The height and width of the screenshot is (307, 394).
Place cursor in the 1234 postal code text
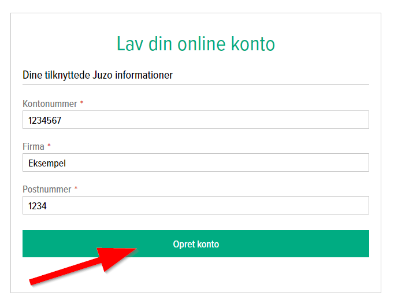tap(37, 206)
